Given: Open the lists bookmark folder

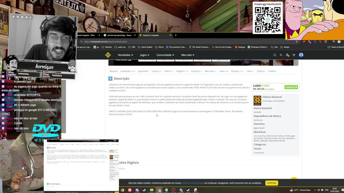Looking at the screenshot, I should (x=274, y=47).
